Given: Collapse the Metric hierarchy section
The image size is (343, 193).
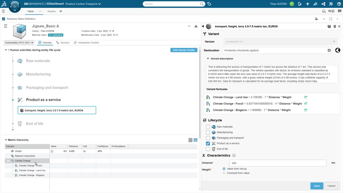Looking at the screenshot, I should (6, 140).
